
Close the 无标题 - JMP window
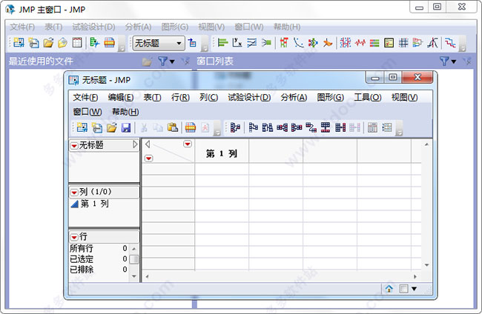click(417, 77)
